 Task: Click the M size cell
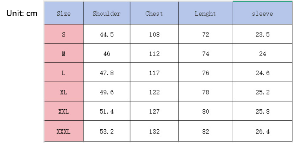[x=64, y=53]
